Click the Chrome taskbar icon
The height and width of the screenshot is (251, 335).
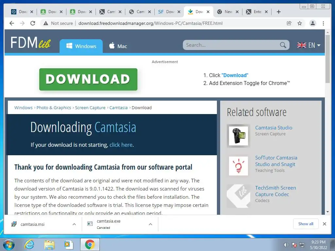[90, 244]
